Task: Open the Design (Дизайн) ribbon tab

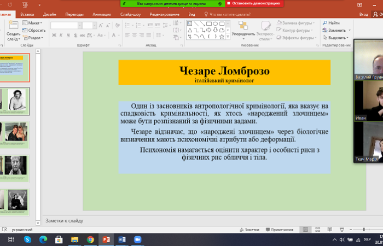Action: point(49,14)
